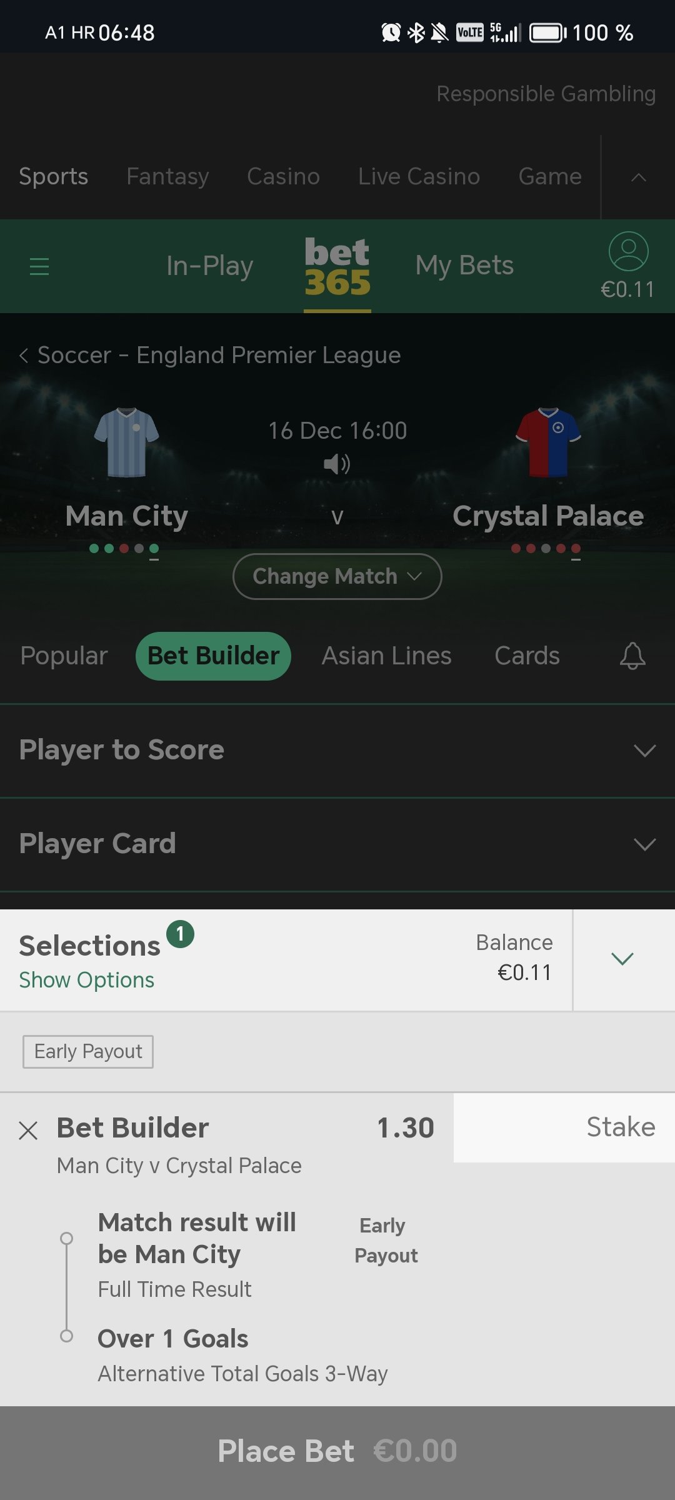Expand the Player Card section

(x=337, y=844)
